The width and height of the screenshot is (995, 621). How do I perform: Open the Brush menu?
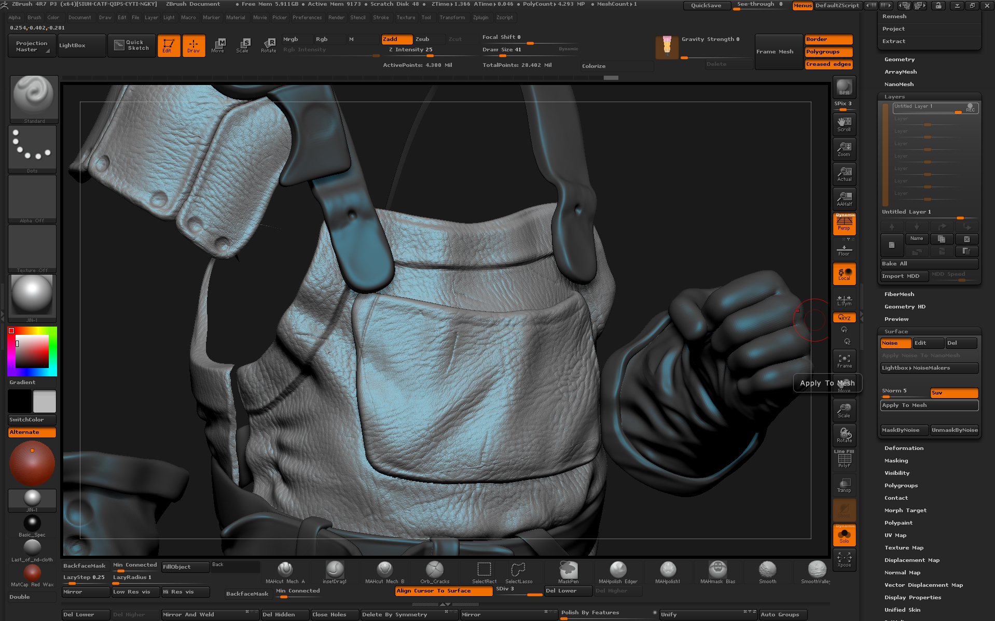34,18
